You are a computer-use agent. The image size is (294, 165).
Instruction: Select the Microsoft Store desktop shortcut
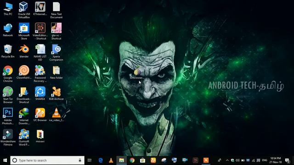click(24, 31)
